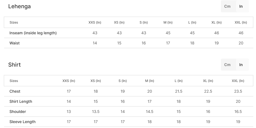Click the Shirt section heading
The width and height of the screenshot is (256, 128).
pos(14,65)
